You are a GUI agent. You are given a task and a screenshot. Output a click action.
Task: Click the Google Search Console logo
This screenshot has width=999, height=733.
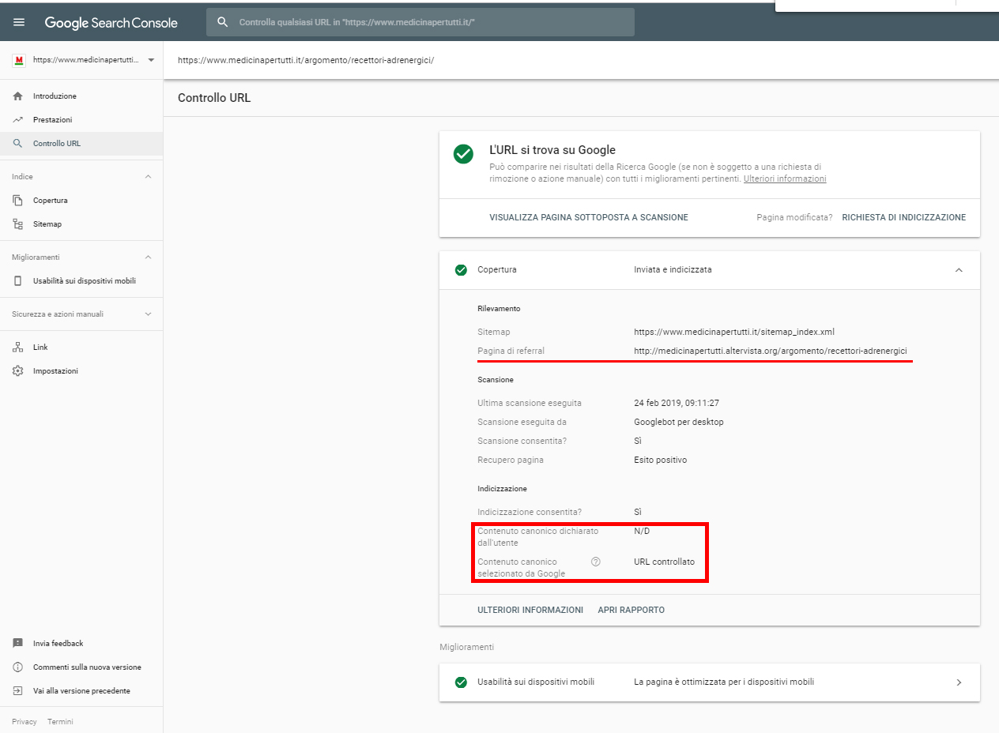coord(111,23)
